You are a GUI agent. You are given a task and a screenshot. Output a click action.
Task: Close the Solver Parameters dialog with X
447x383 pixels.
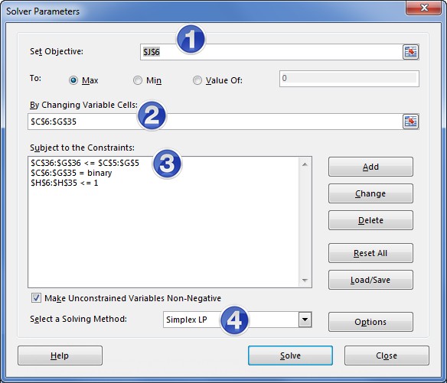point(424,8)
